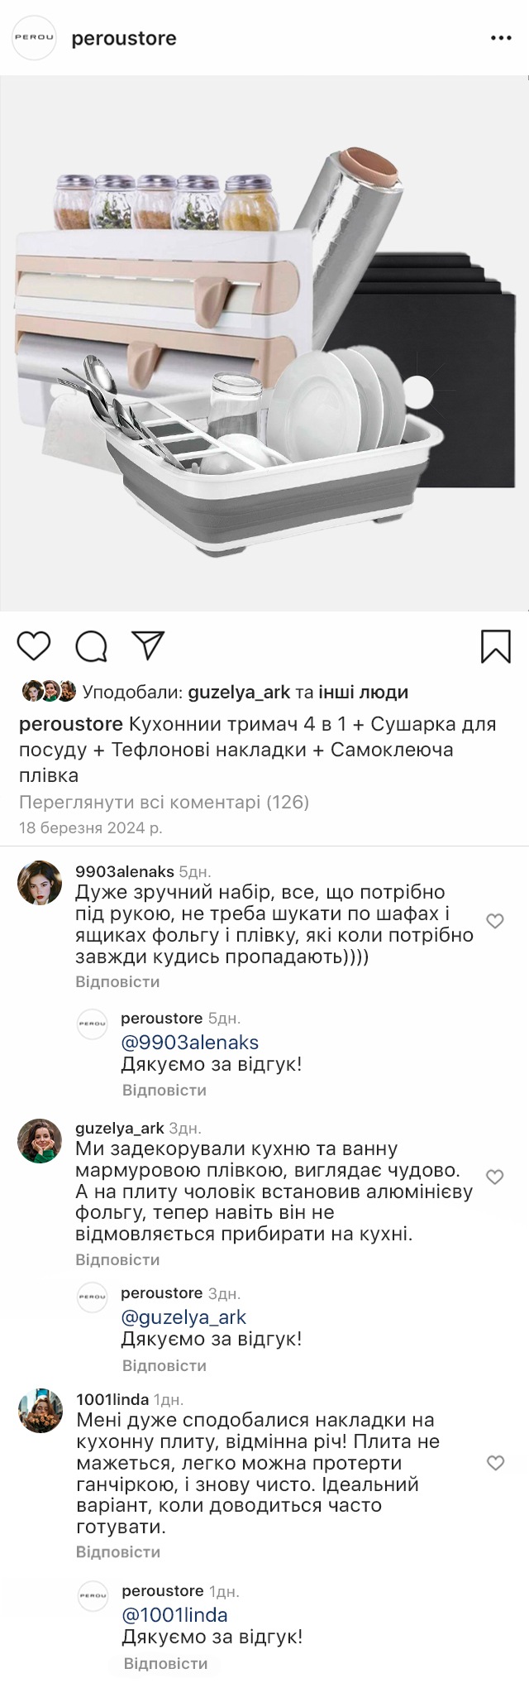
Task: Open the kitchen set product photo
Action: click(x=264, y=343)
